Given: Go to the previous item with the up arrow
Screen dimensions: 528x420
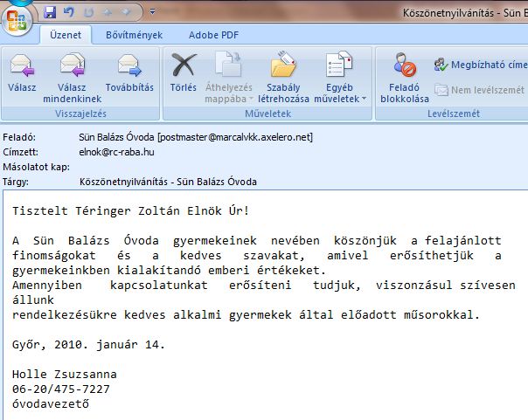Looking at the screenshot, I should click(108, 12).
